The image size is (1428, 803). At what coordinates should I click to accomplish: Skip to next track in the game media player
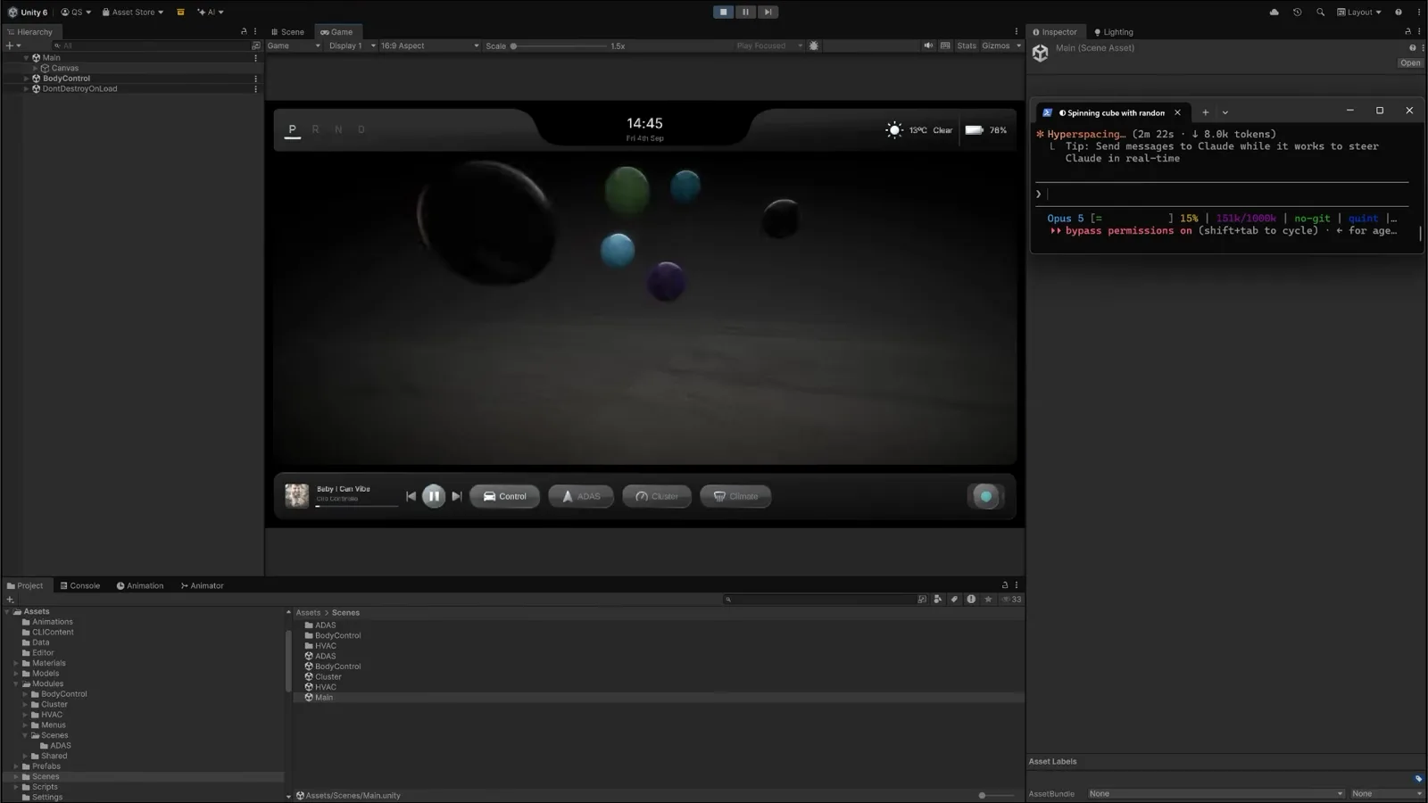point(456,496)
